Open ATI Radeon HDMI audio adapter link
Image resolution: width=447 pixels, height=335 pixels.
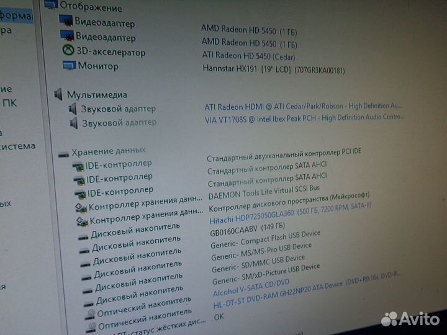303,107
